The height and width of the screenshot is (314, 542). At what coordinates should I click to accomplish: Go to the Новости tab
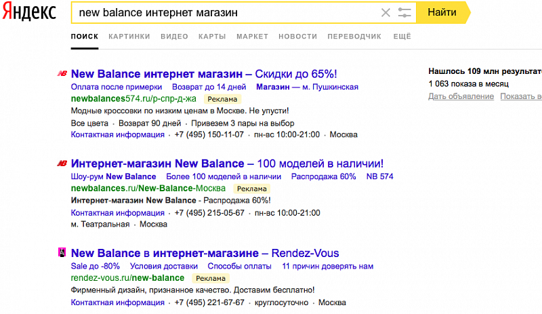coord(297,37)
